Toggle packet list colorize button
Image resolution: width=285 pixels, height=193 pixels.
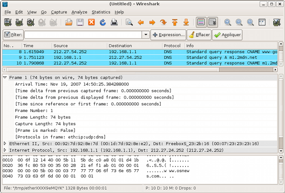coord(201,22)
